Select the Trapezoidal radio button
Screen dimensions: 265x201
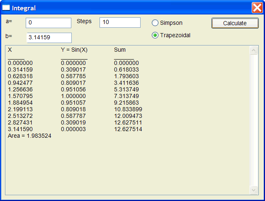point(171,35)
